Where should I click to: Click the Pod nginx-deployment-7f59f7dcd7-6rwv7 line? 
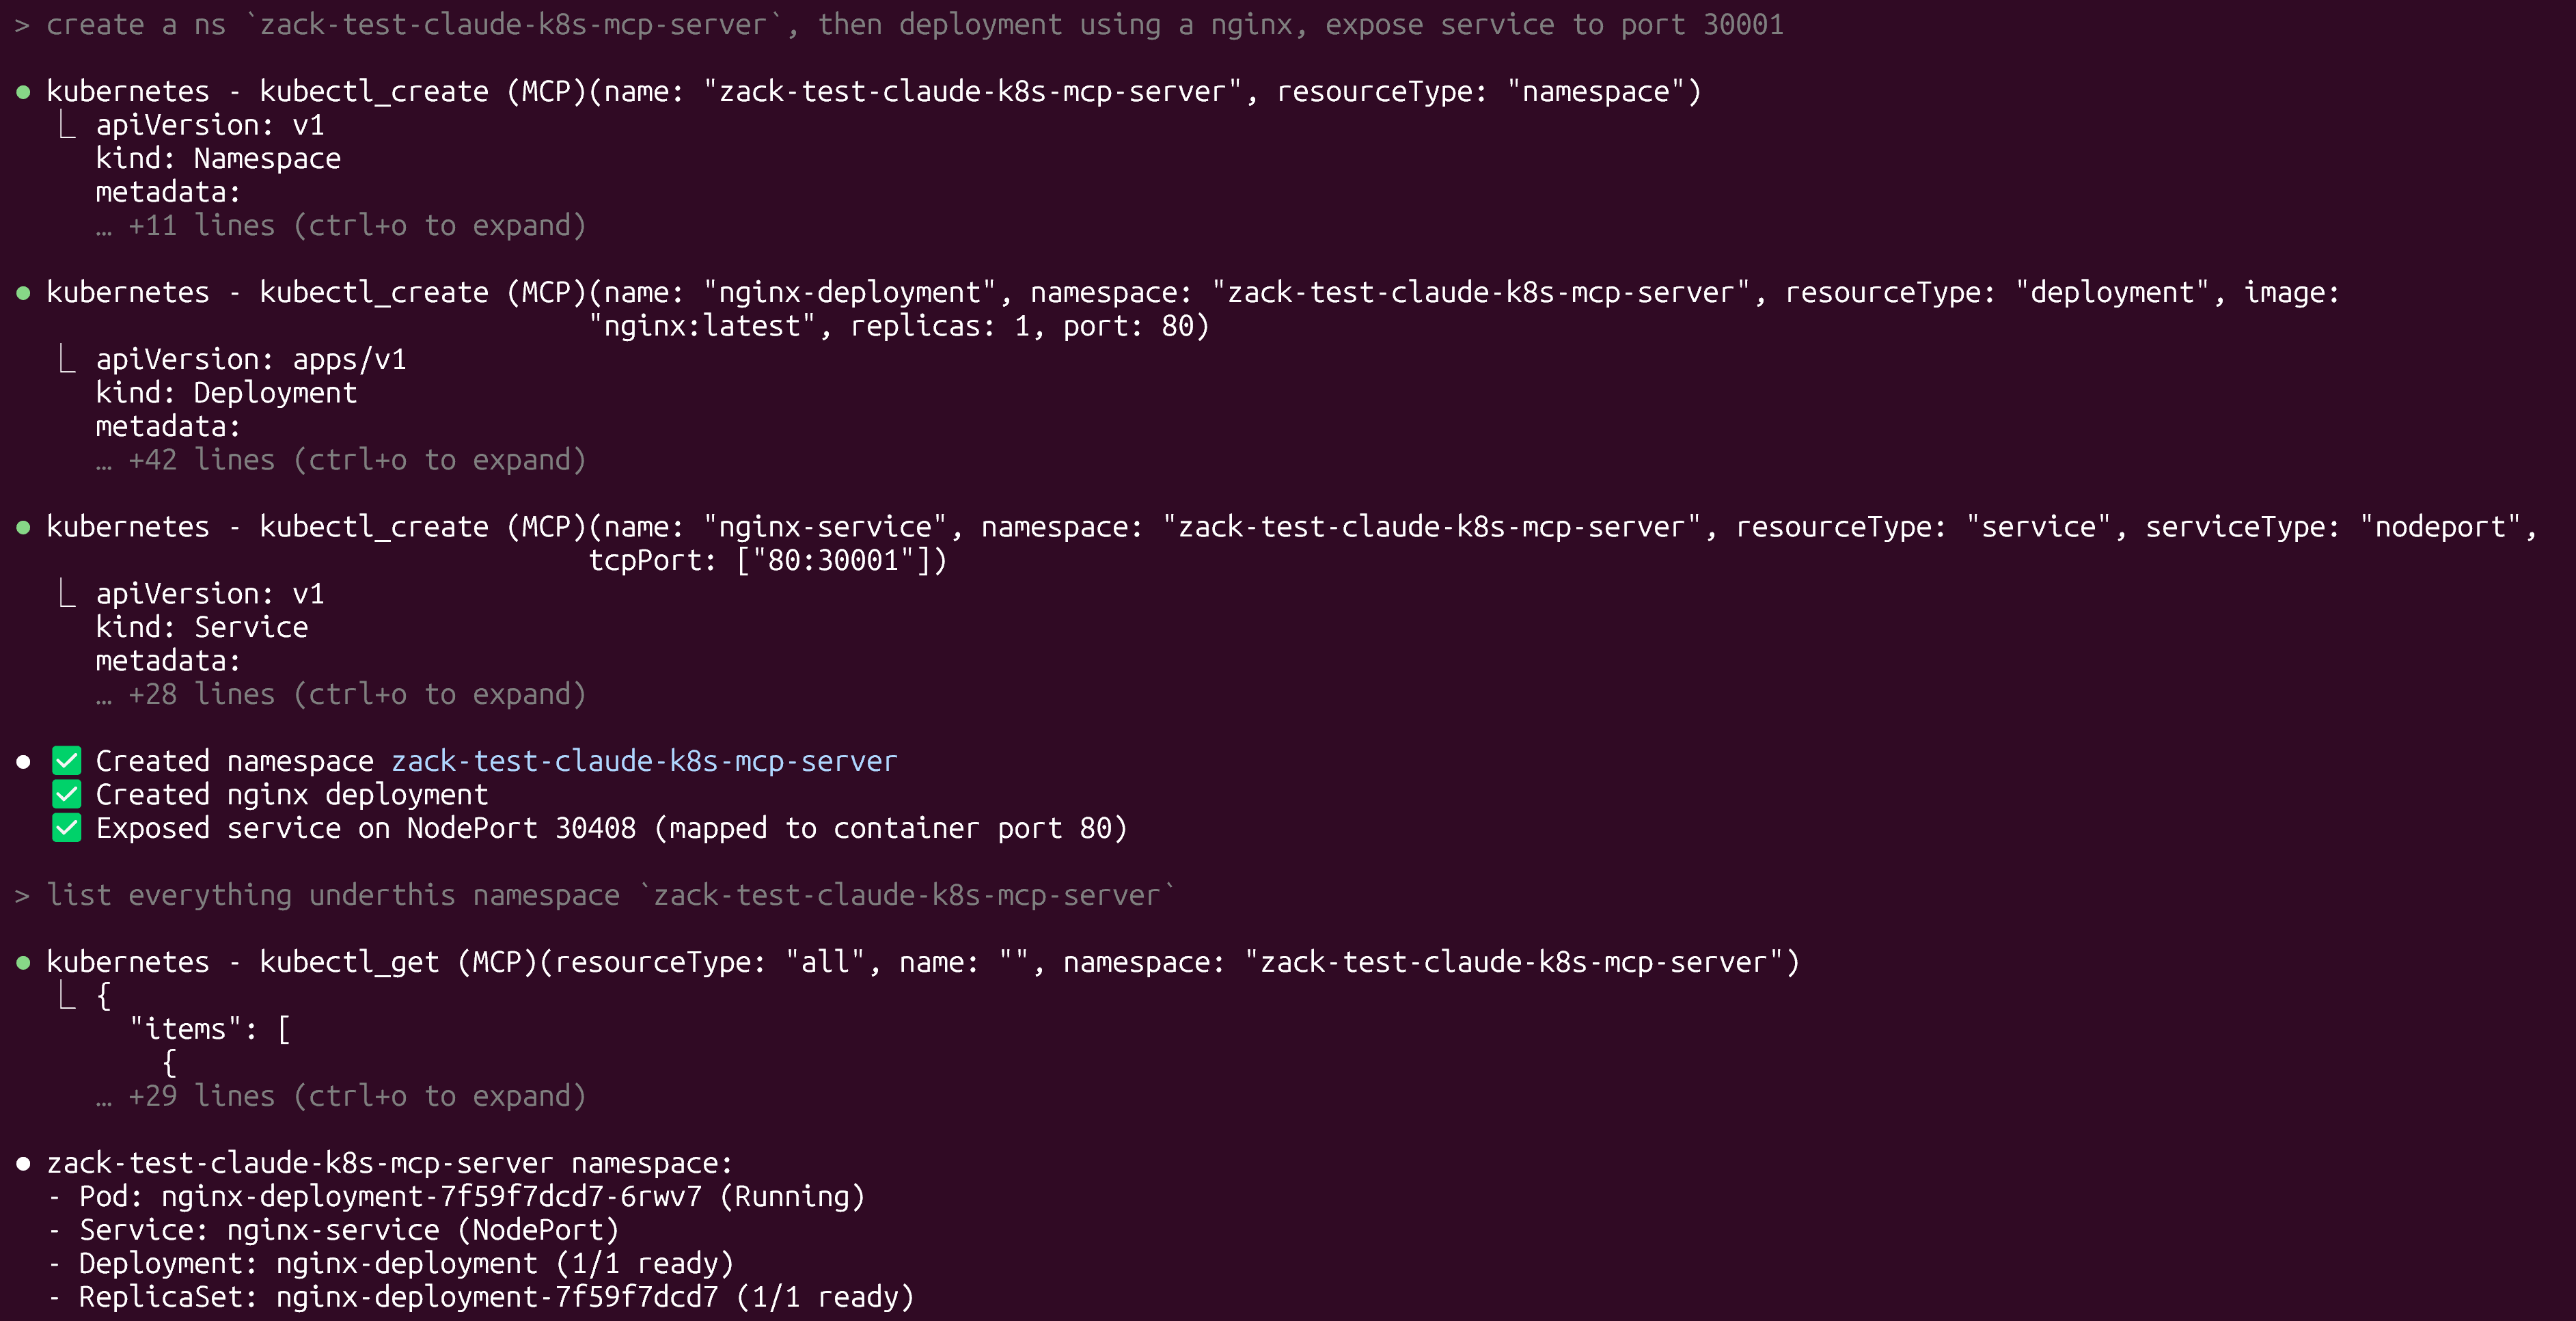[x=471, y=1197]
